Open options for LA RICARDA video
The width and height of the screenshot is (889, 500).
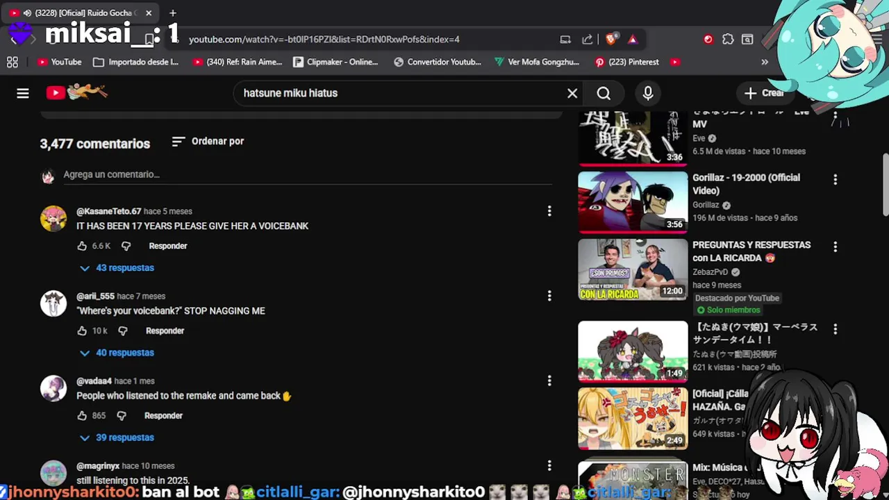[x=835, y=247]
